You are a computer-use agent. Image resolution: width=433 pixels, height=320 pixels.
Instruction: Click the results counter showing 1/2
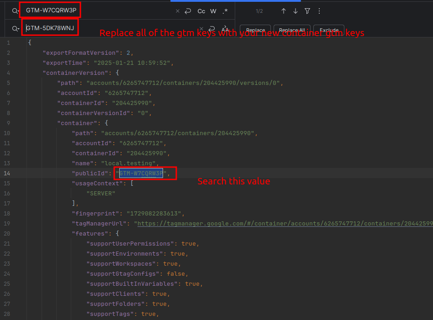coord(259,11)
